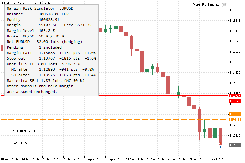Select the red 1.13767 stop out price tag
Viewport: 245px width, 163px height.
coord(235,96)
